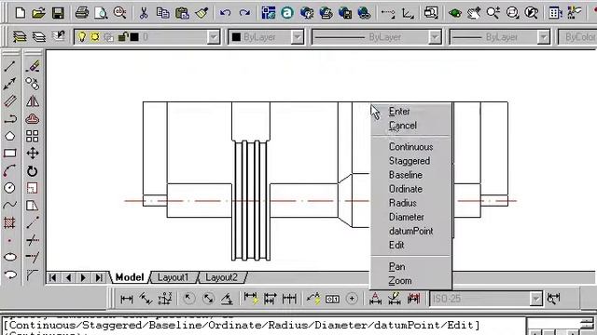Select the Rectangle draw tool
597x335 pixels.
[10, 154]
